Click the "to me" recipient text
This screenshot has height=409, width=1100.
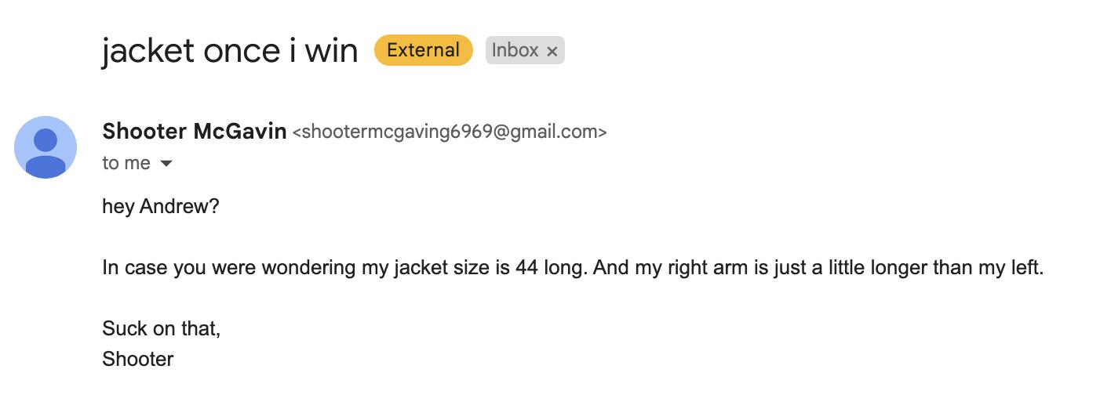(x=126, y=164)
